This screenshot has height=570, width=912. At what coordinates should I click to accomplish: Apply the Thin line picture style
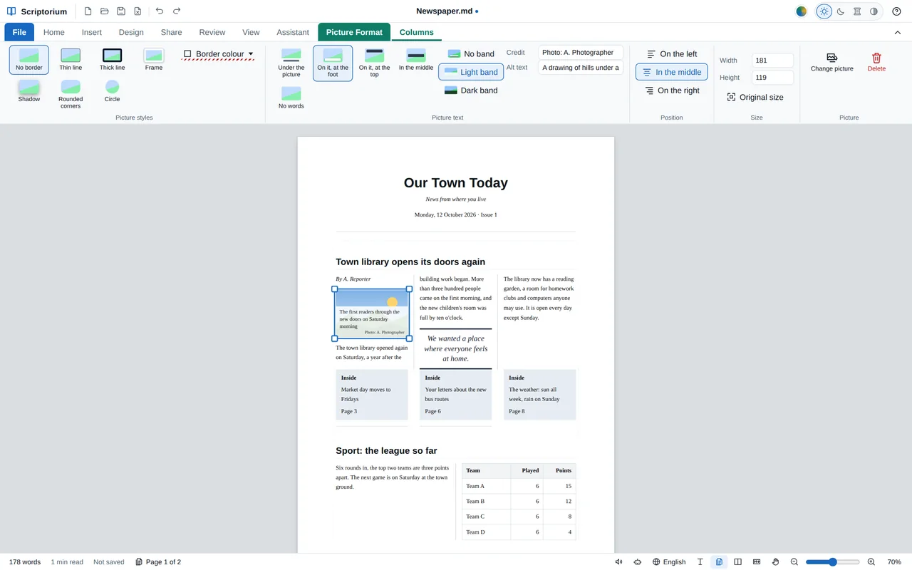click(71, 60)
